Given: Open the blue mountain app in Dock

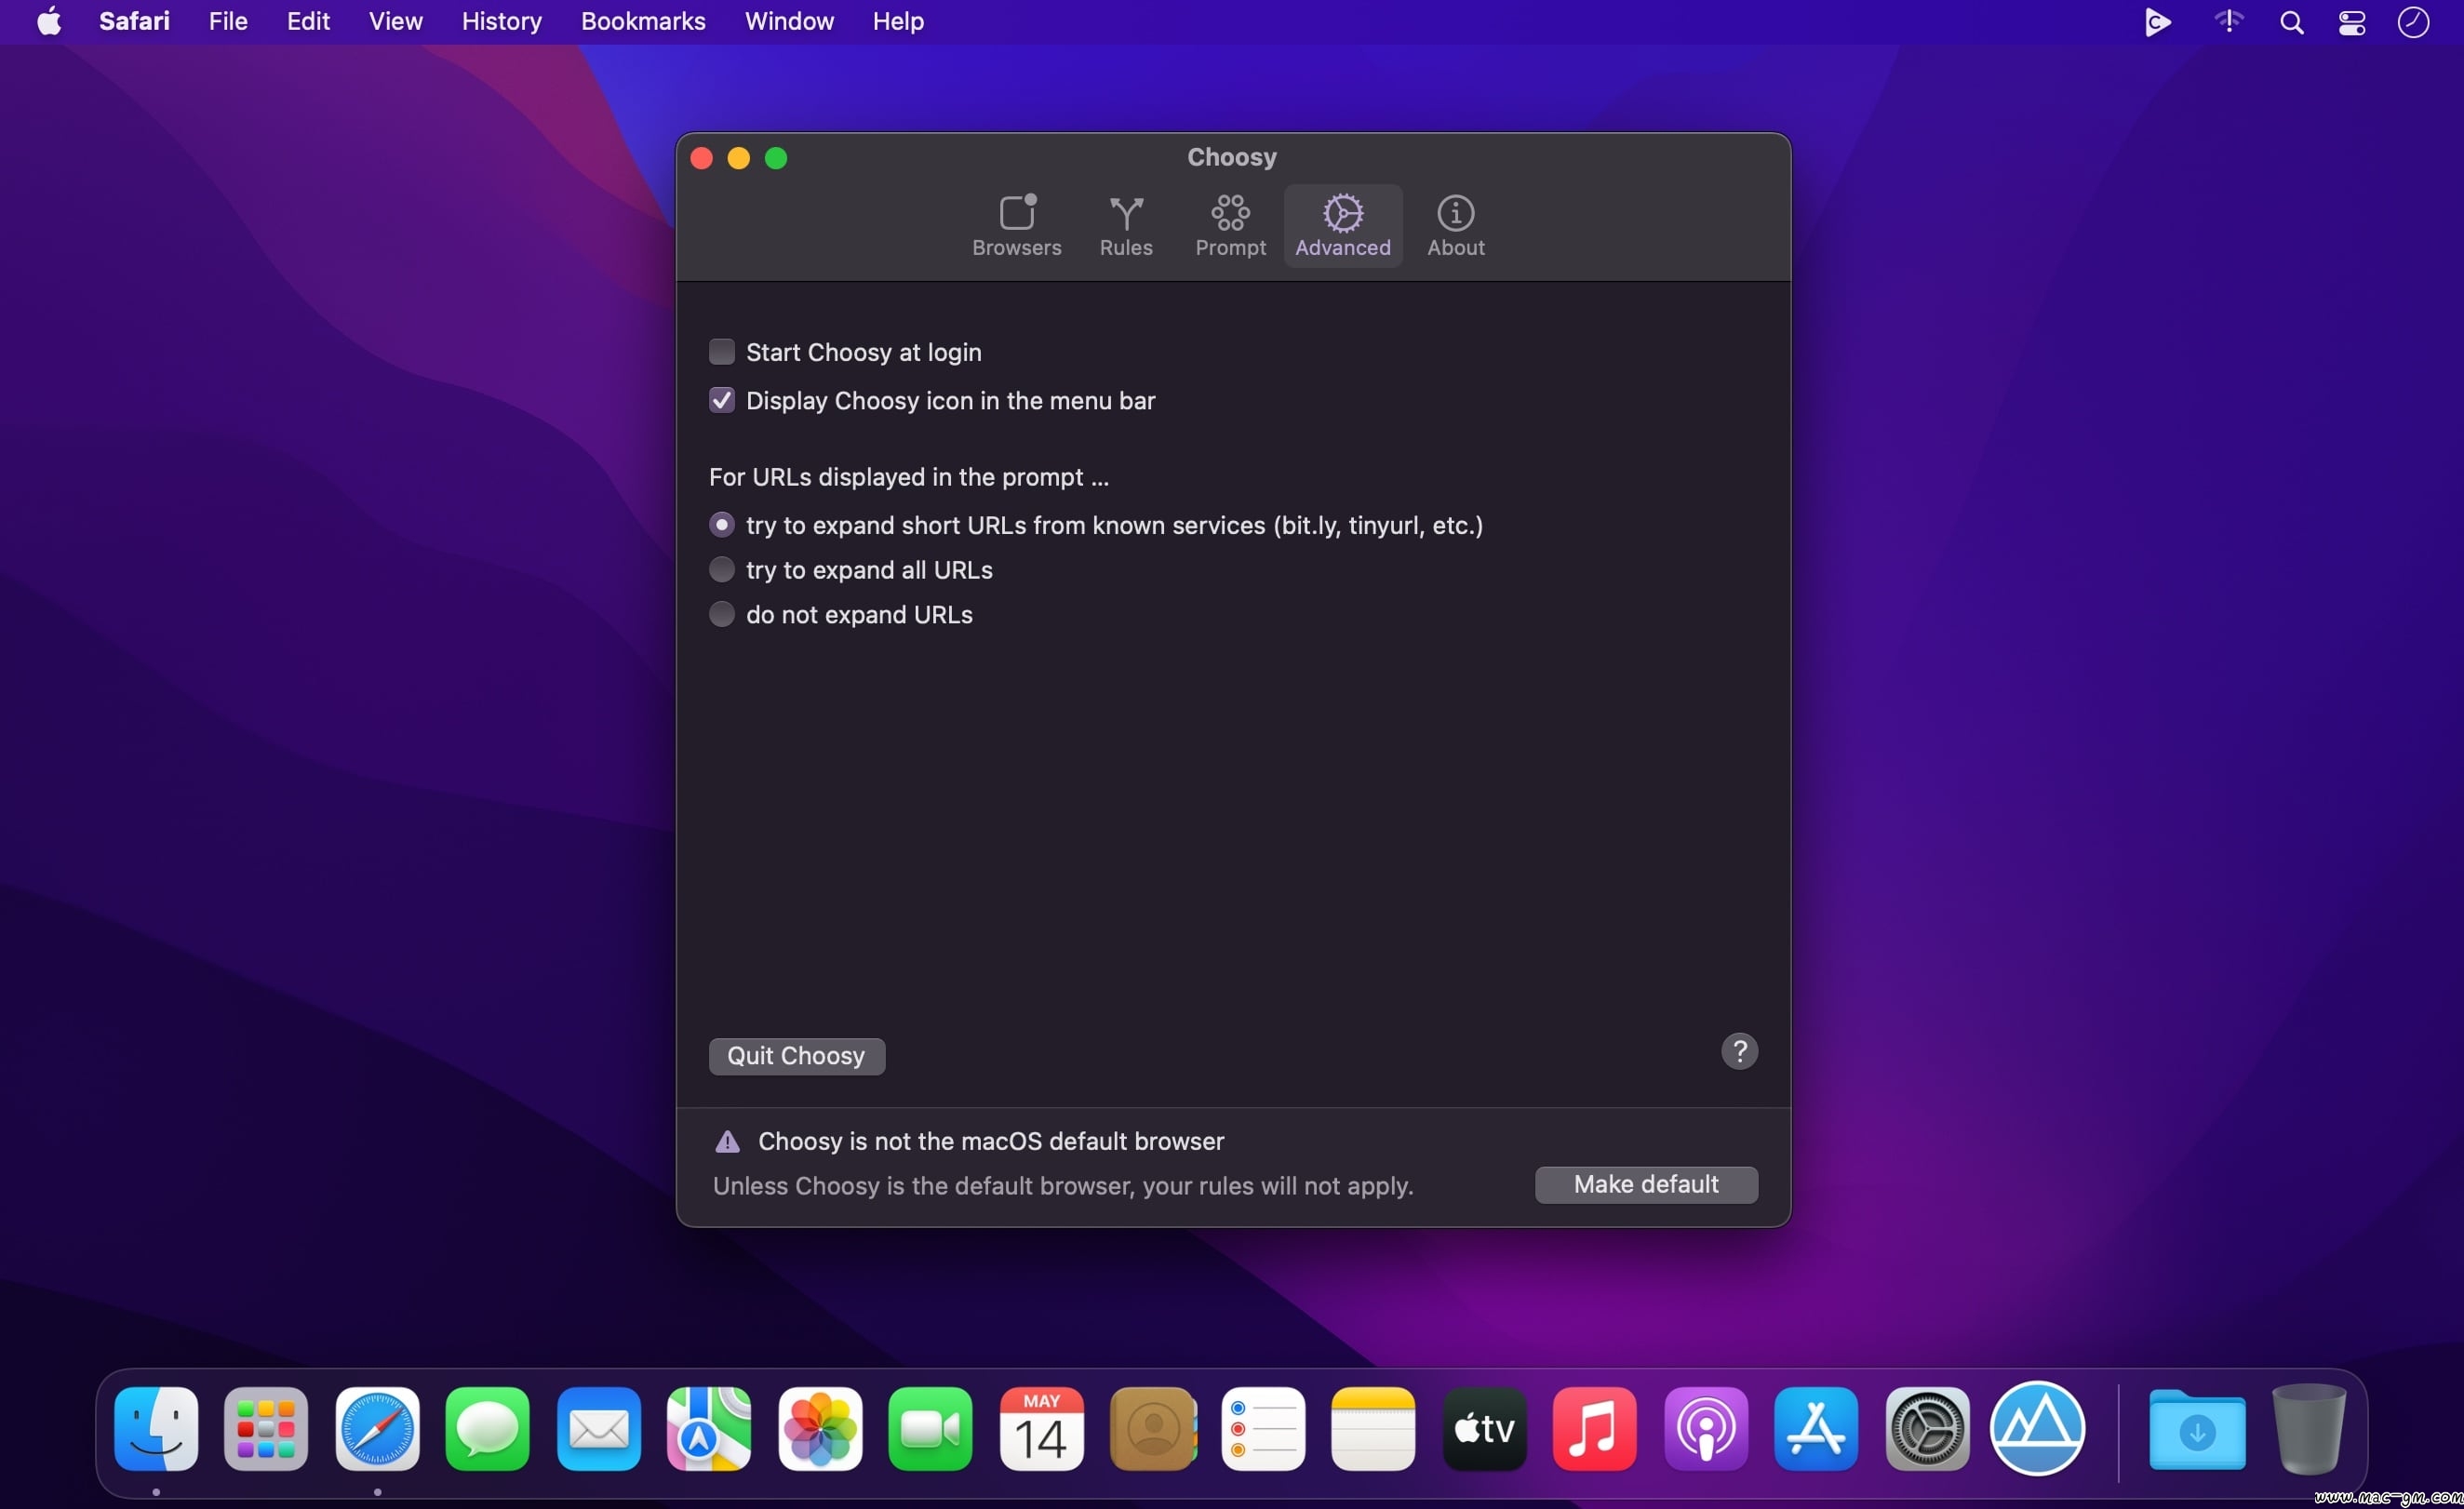Looking at the screenshot, I should click(2037, 1428).
